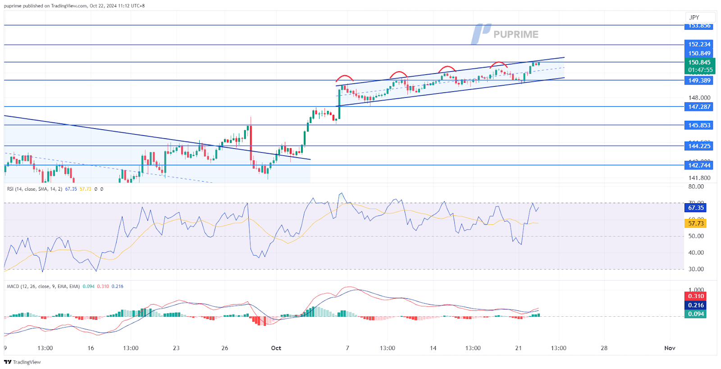Click date 26 on the time axis
Screen dimensions: 721x369
tap(225, 348)
